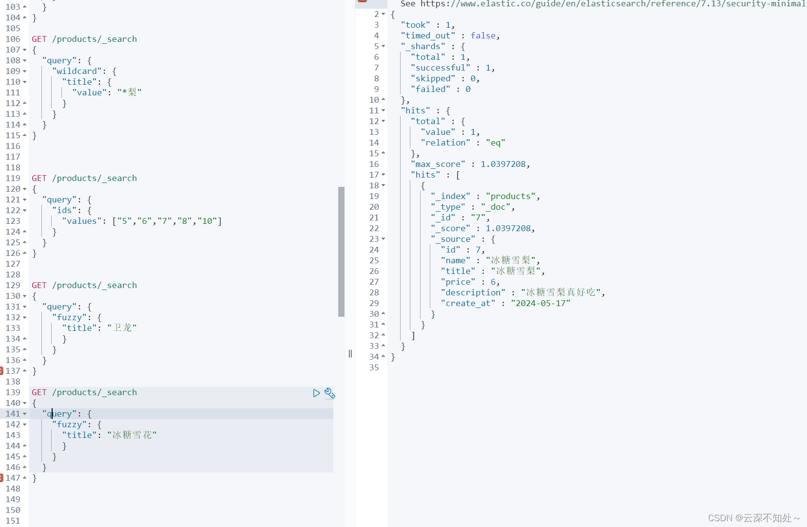Click the "description" : "冰糖雪梨真好吃" line
Image resolution: width=807 pixels, height=527 pixels.
(x=523, y=292)
